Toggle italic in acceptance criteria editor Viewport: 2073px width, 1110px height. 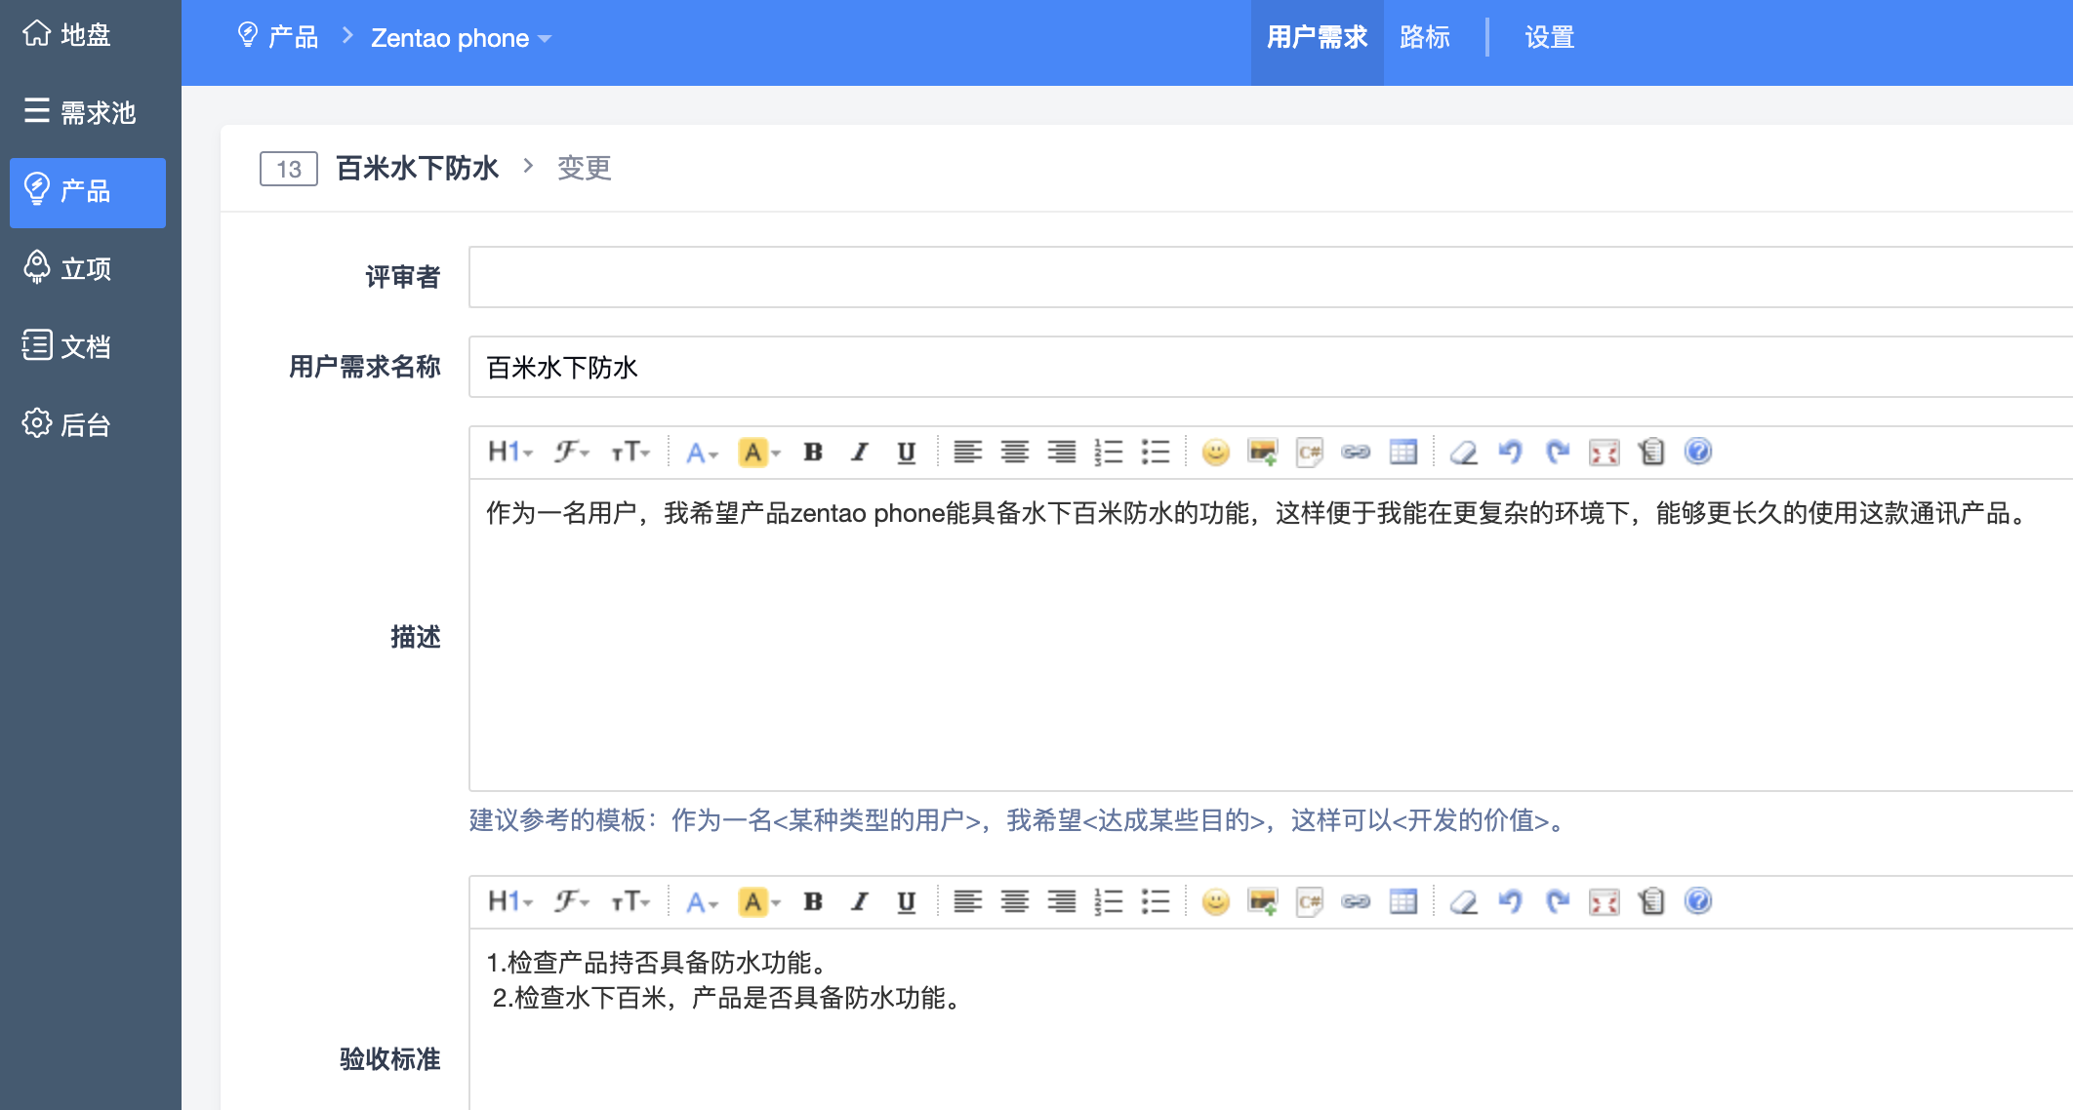tap(859, 901)
